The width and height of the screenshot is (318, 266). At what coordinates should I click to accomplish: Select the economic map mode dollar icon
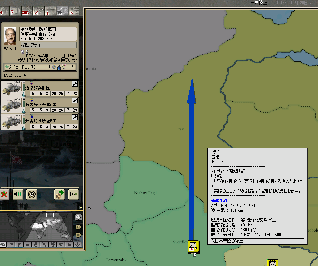28,244
